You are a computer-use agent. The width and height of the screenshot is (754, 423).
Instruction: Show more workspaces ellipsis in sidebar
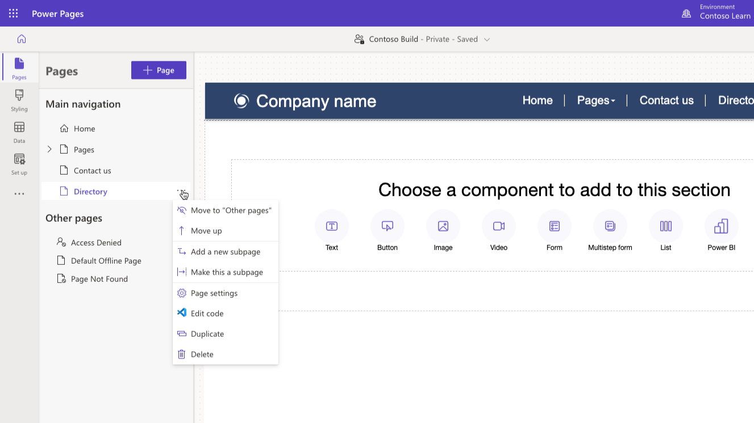point(19,194)
